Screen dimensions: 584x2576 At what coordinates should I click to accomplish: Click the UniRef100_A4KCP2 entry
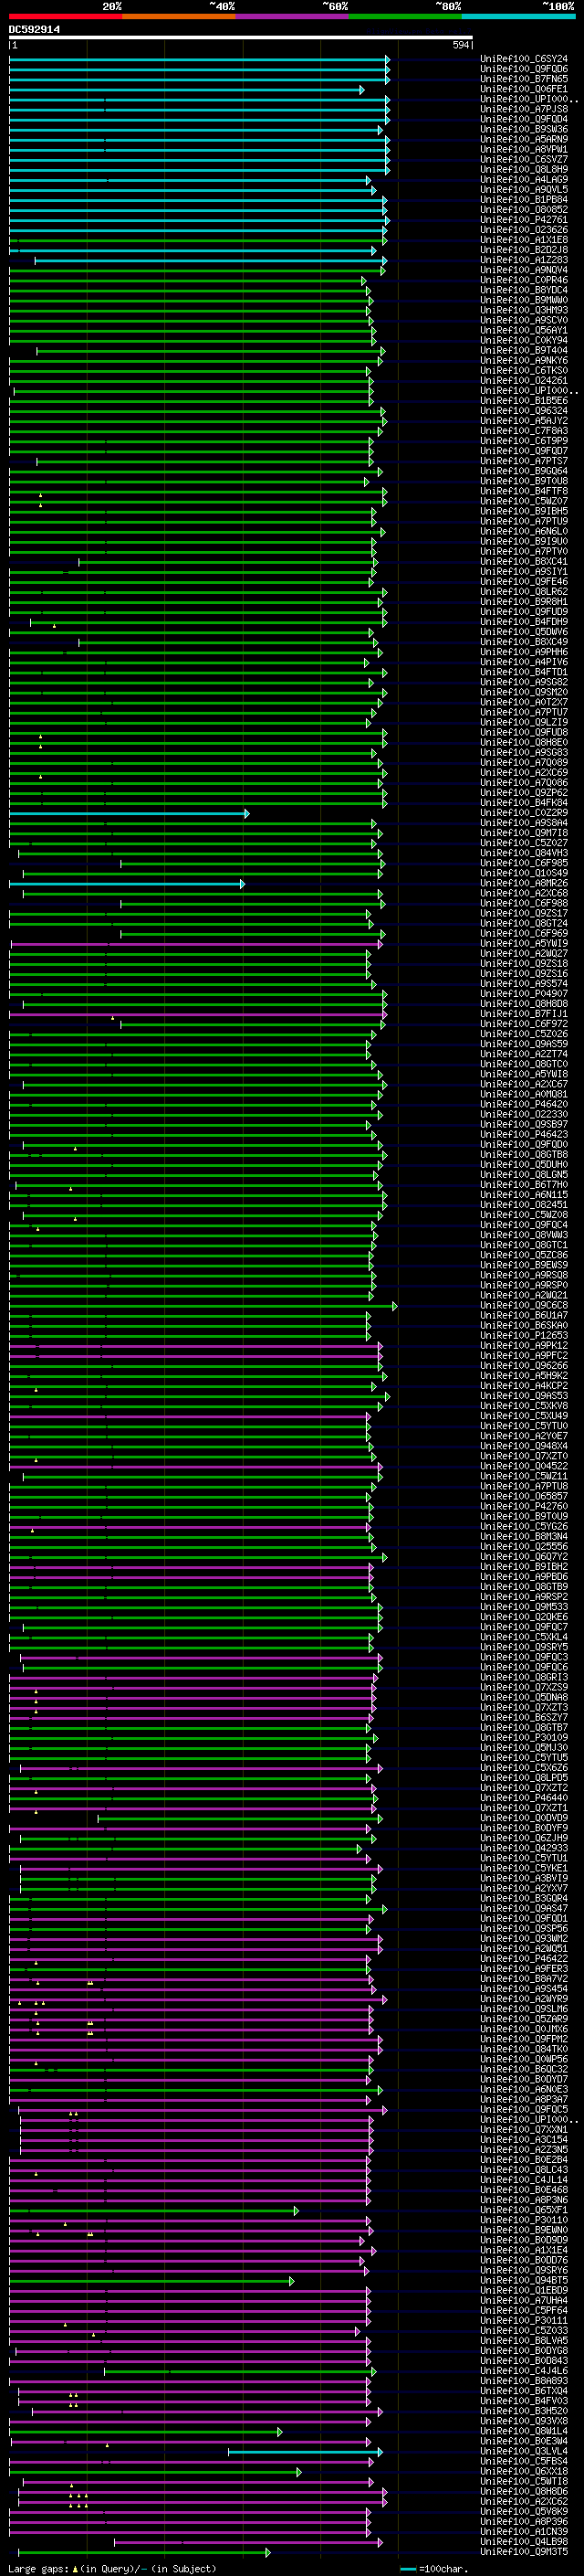[524, 1386]
